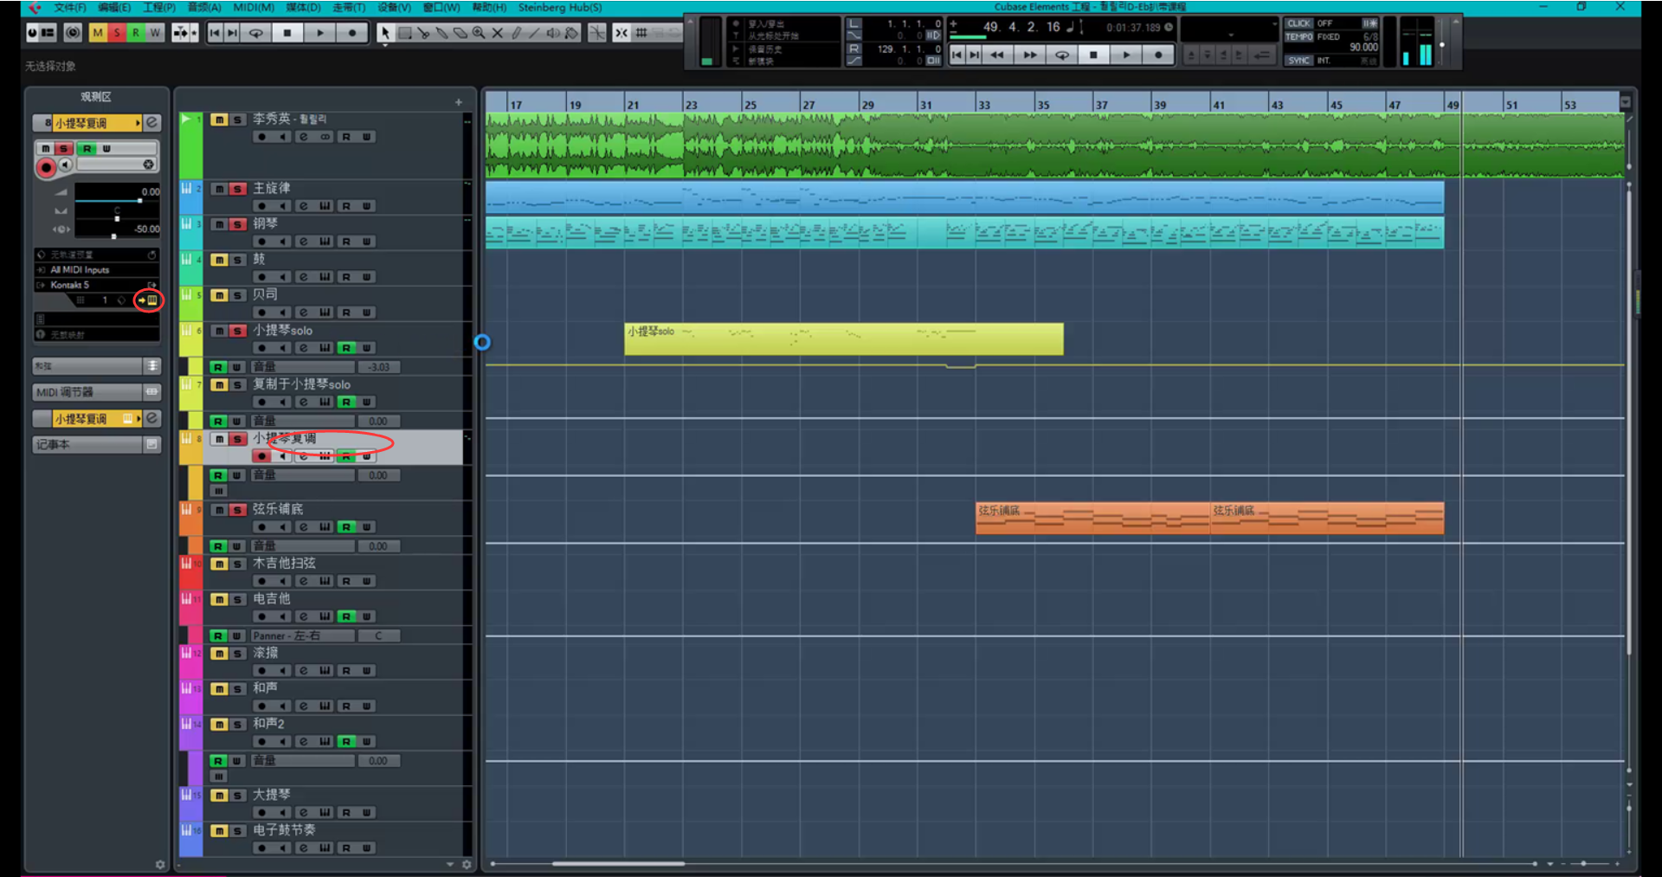Expand the MIDI 调节器 Inspector section

pyautogui.click(x=95, y=392)
